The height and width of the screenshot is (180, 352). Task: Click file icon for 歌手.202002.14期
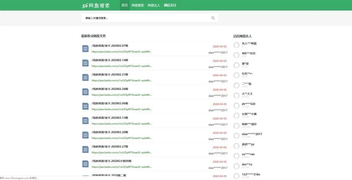click(x=85, y=63)
